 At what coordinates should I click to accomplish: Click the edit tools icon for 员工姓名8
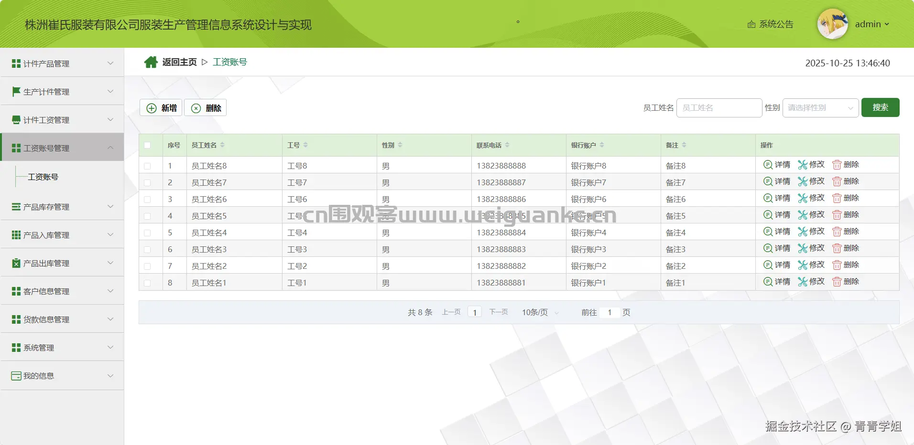click(x=803, y=165)
